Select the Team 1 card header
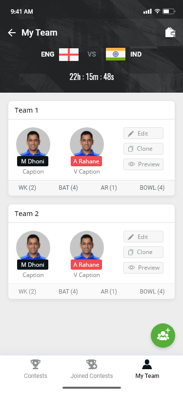This screenshot has width=183, height=396. click(x=92, y=110)
